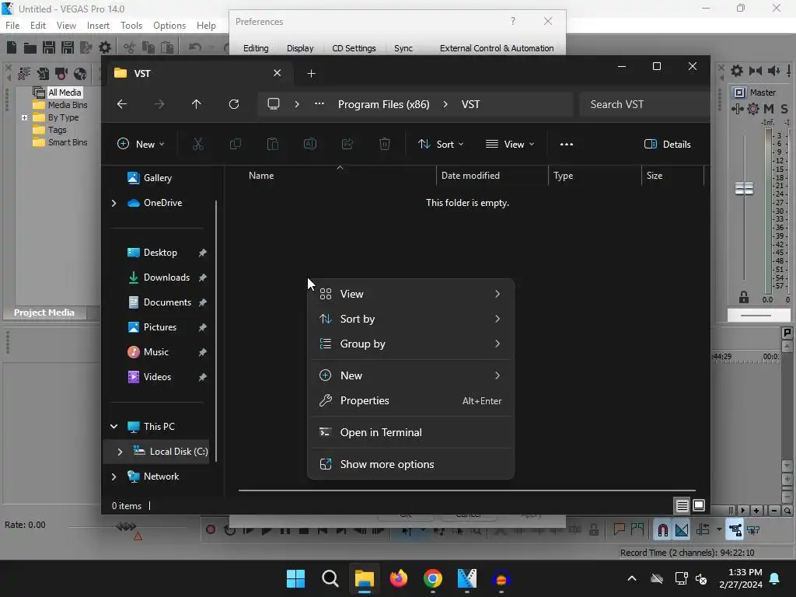Click the Auto Ripple icon in timeline toolbar
Screen dimensions: 796x597
click(x=703, y=530)
